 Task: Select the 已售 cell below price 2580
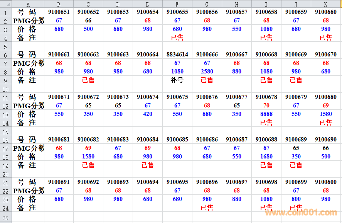207,80
